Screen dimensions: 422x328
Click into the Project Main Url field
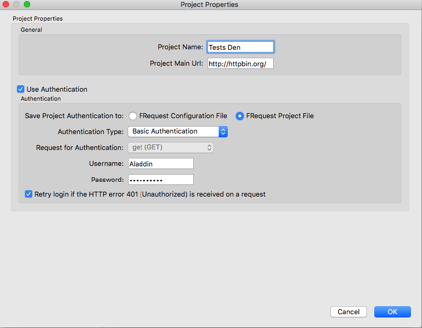240,64
